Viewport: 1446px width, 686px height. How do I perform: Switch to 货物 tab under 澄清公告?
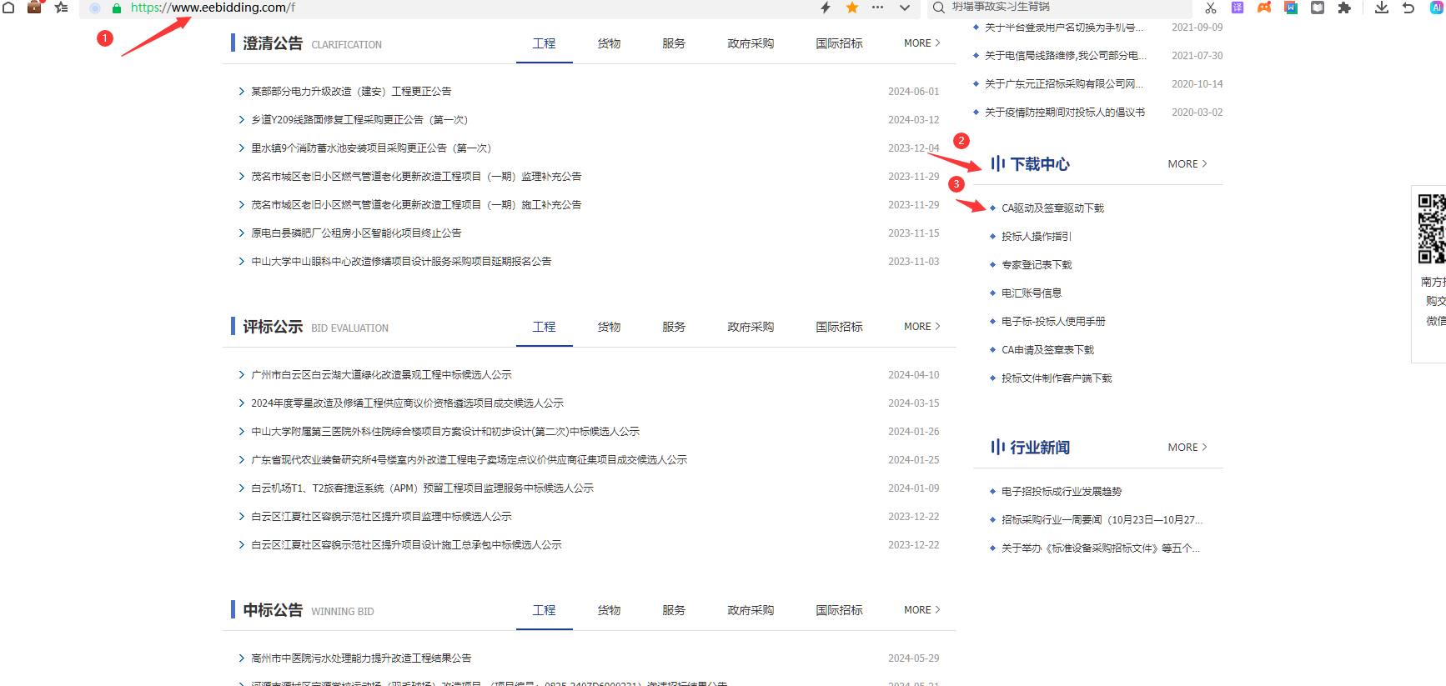pos(609,43)
